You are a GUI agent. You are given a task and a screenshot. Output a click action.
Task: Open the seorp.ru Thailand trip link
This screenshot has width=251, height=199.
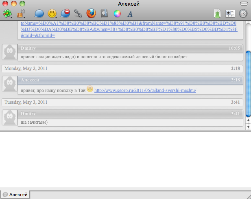coord(145,90)
